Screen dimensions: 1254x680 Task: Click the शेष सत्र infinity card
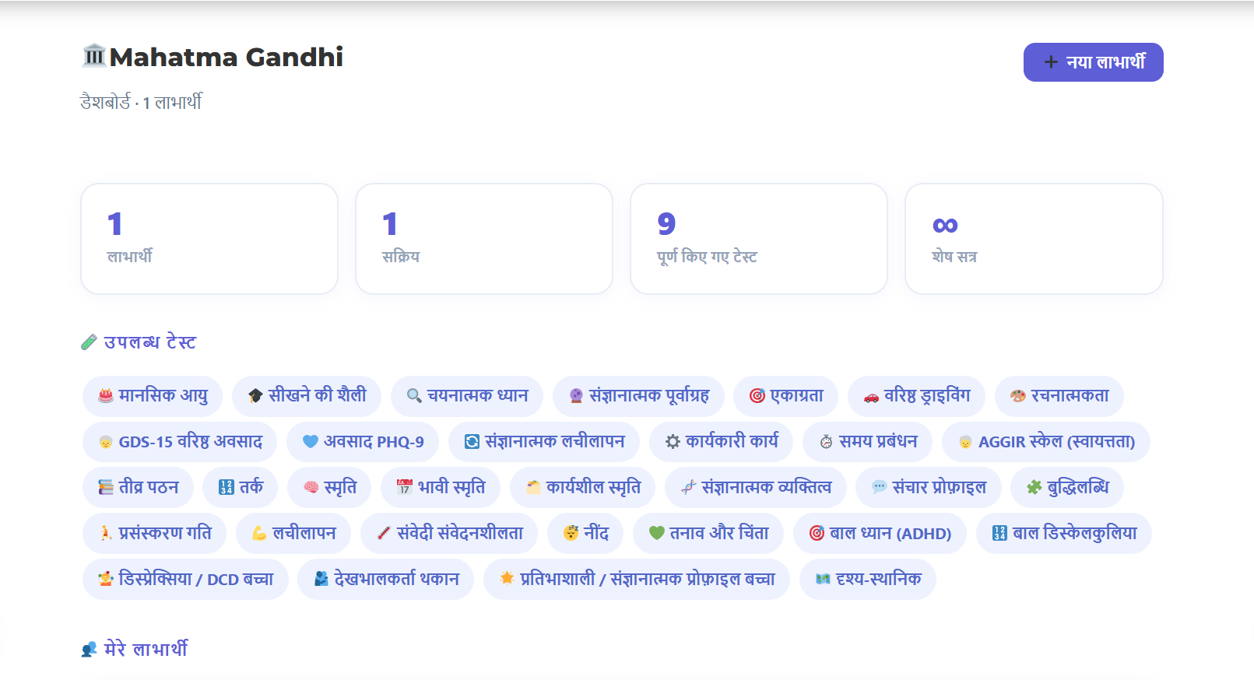click(x=1034, y=239)
